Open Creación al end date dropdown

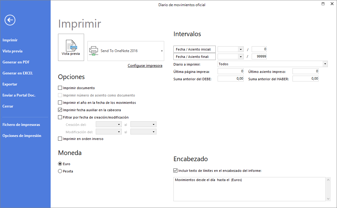pos(153,125)
